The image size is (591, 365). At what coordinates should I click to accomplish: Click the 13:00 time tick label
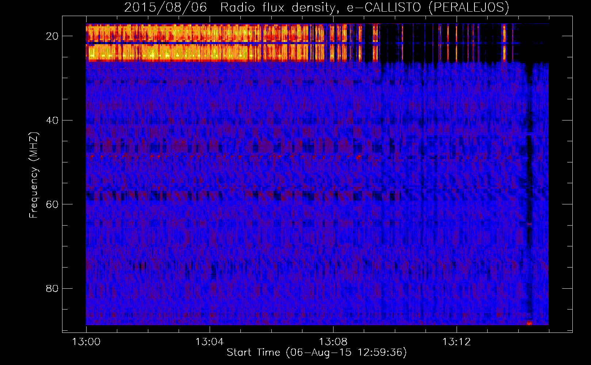pyautogui.click(x=86, y=342)
